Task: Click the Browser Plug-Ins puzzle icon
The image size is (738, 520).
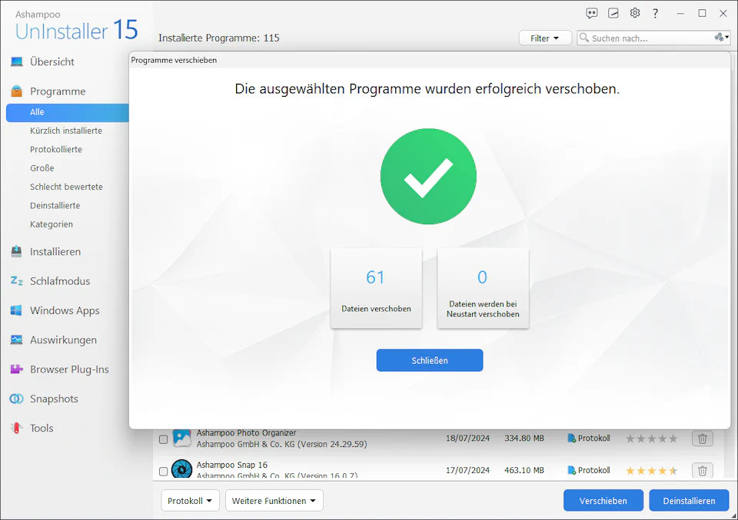Action: tap(16, 369)
